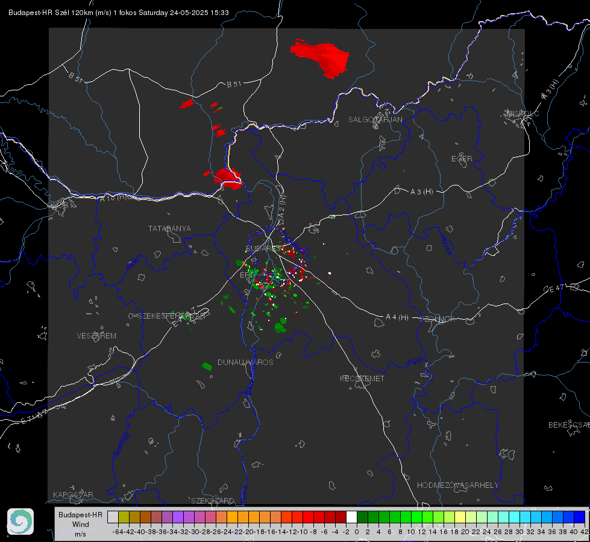
Task: Click the swirl logo icon beside the legend
Action: (x=20, y=522)
